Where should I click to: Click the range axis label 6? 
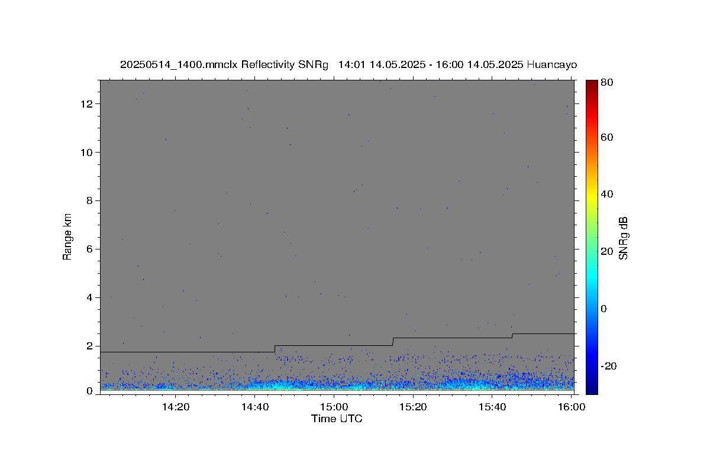point(91,250)
